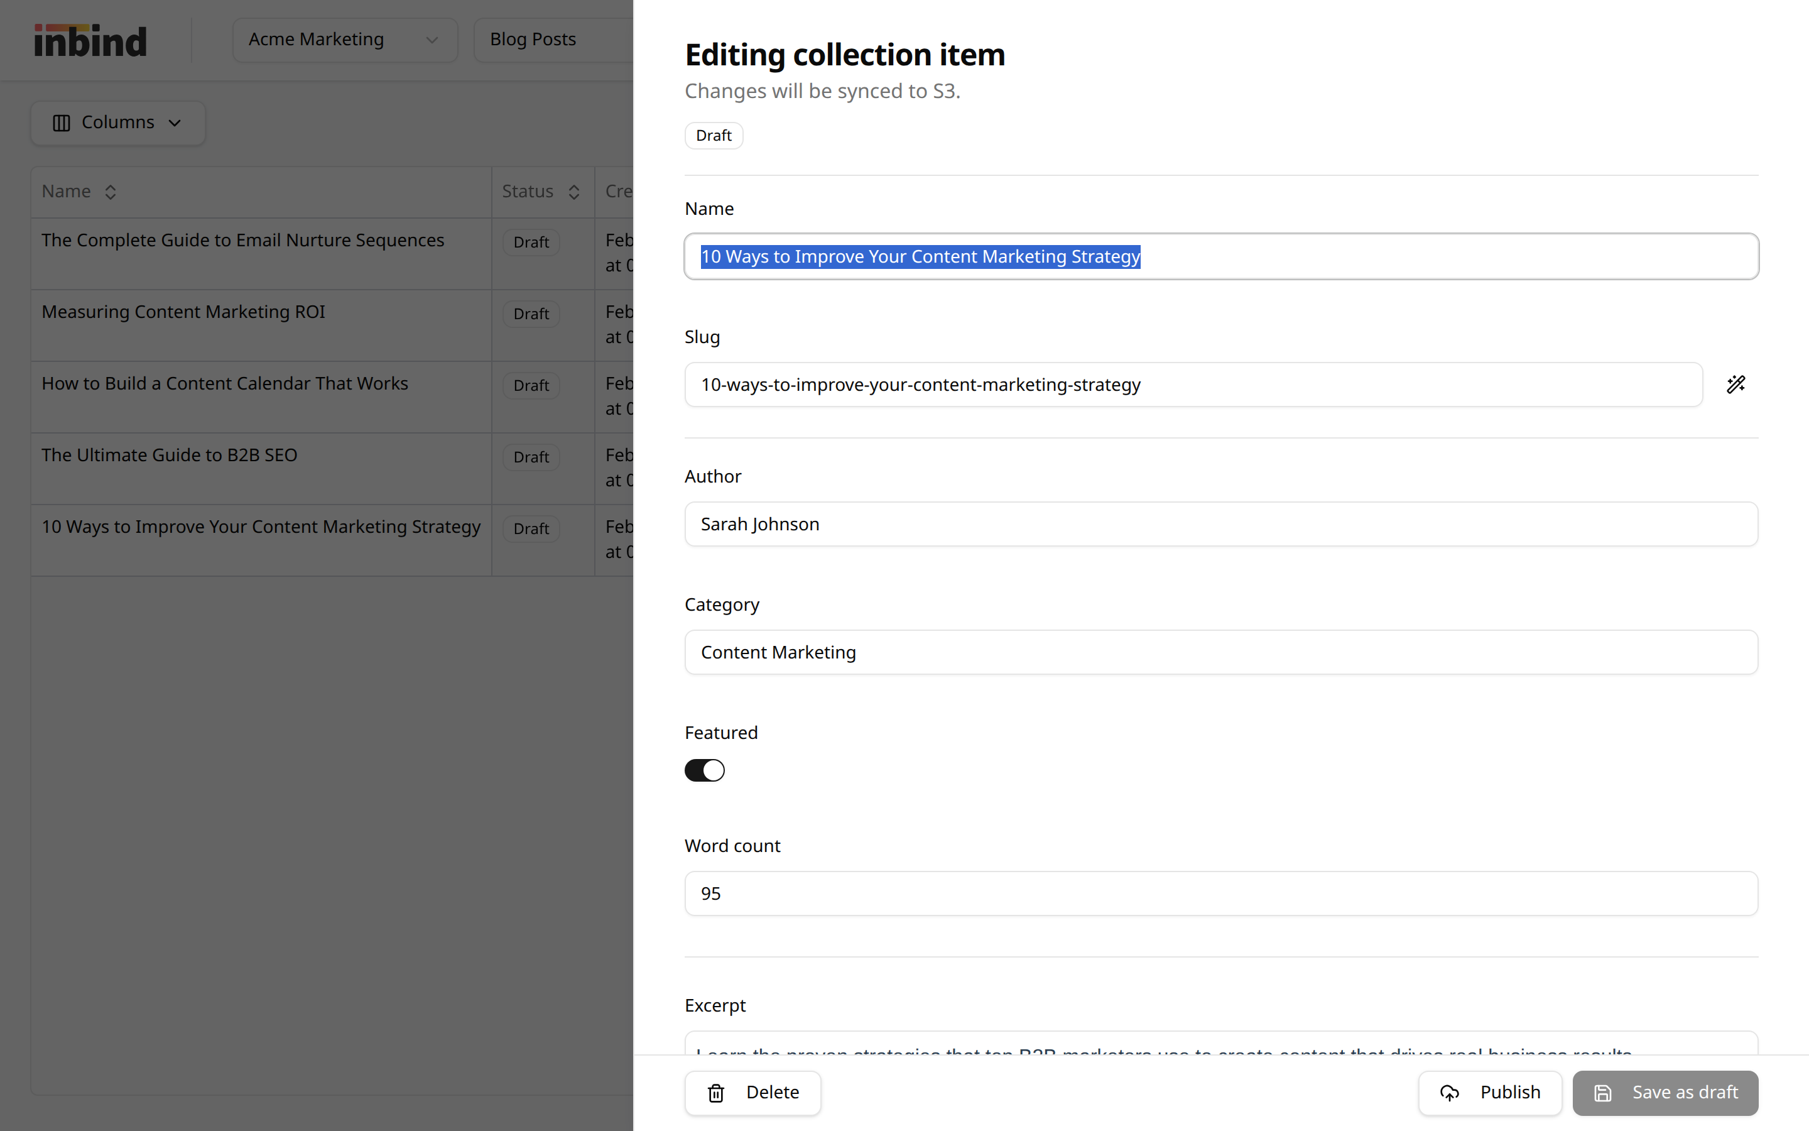Click the Delete button
The image size is (1809, 1131).
tap(752, 1092)
